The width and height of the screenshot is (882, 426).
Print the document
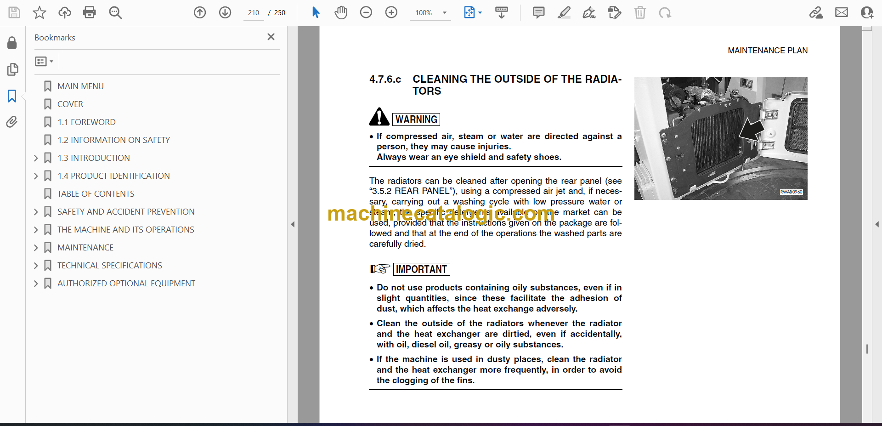point(90,12)
